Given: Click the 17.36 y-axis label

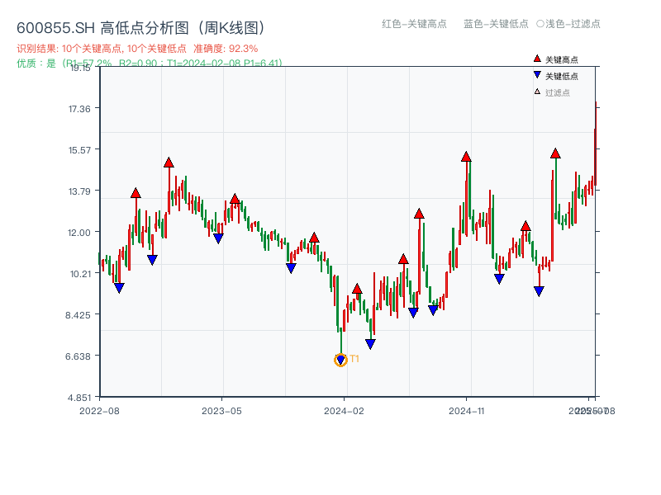Looking at the screenshot, I should point(79,109).
